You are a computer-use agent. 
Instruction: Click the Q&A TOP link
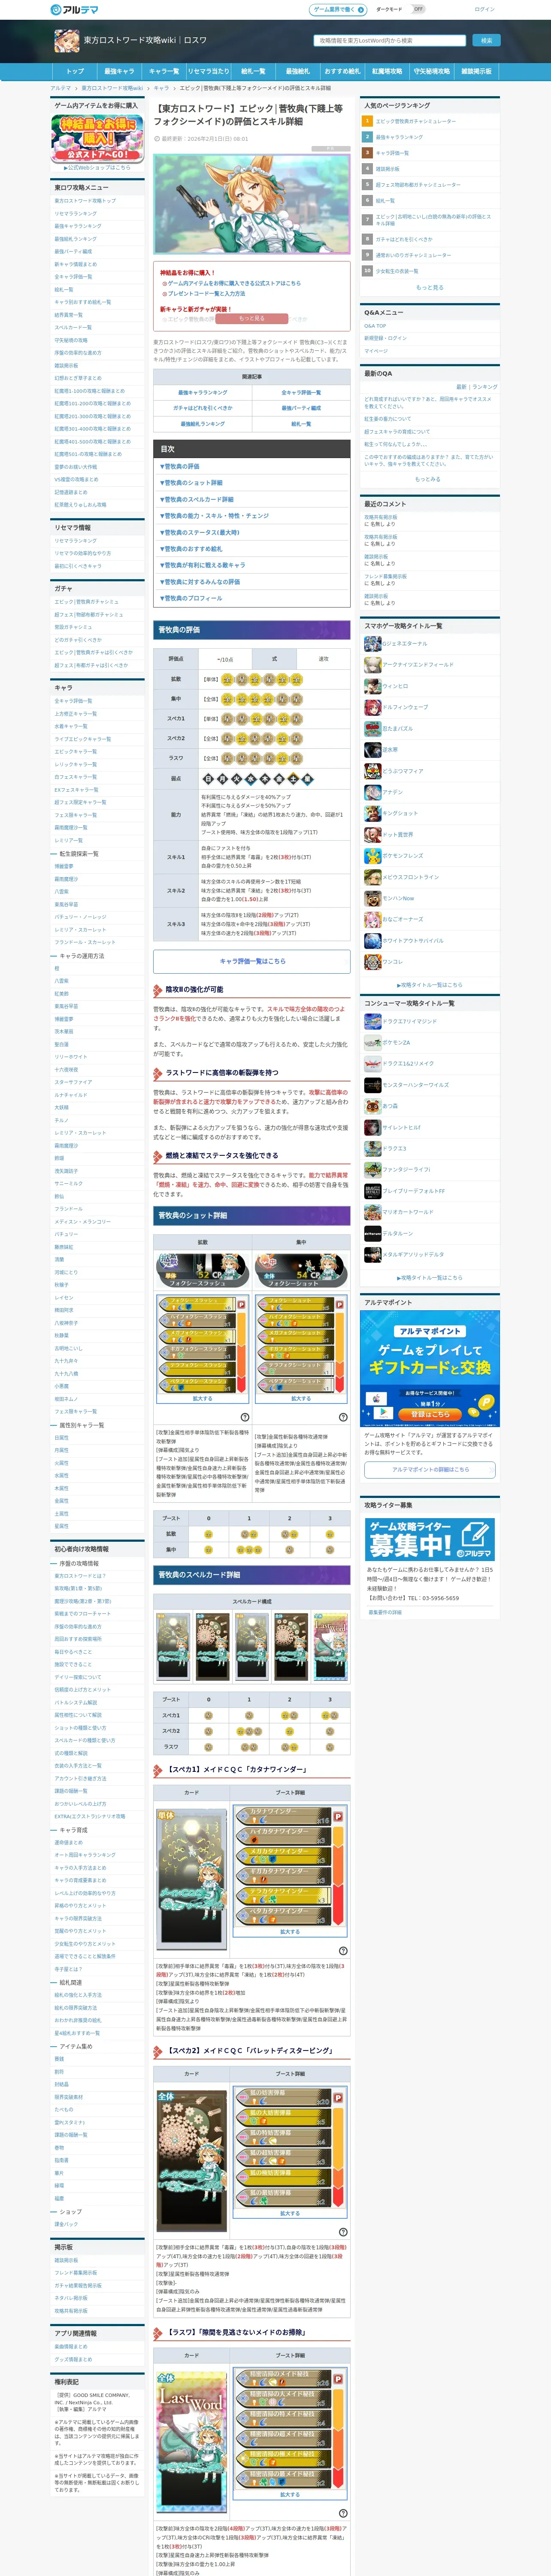click(x=375, y=326)
